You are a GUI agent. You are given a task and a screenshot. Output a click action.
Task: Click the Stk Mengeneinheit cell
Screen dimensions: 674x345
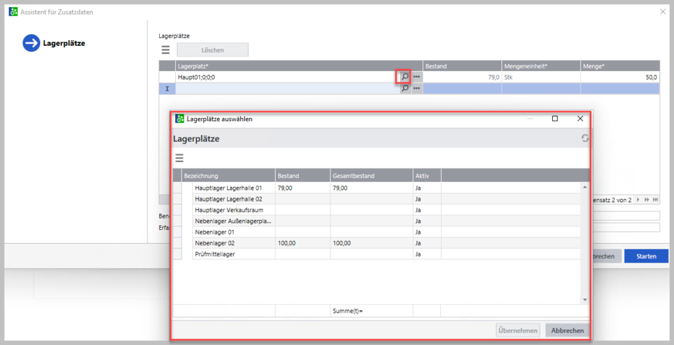point(541,77)
